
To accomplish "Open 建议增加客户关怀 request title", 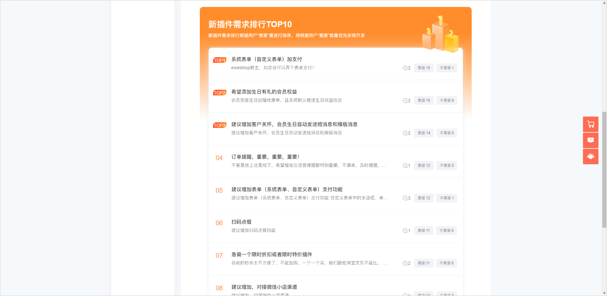I will 294,124.
